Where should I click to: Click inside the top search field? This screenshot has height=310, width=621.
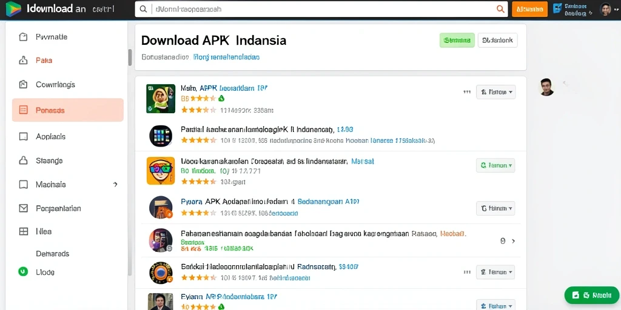(x=321, y=9)
